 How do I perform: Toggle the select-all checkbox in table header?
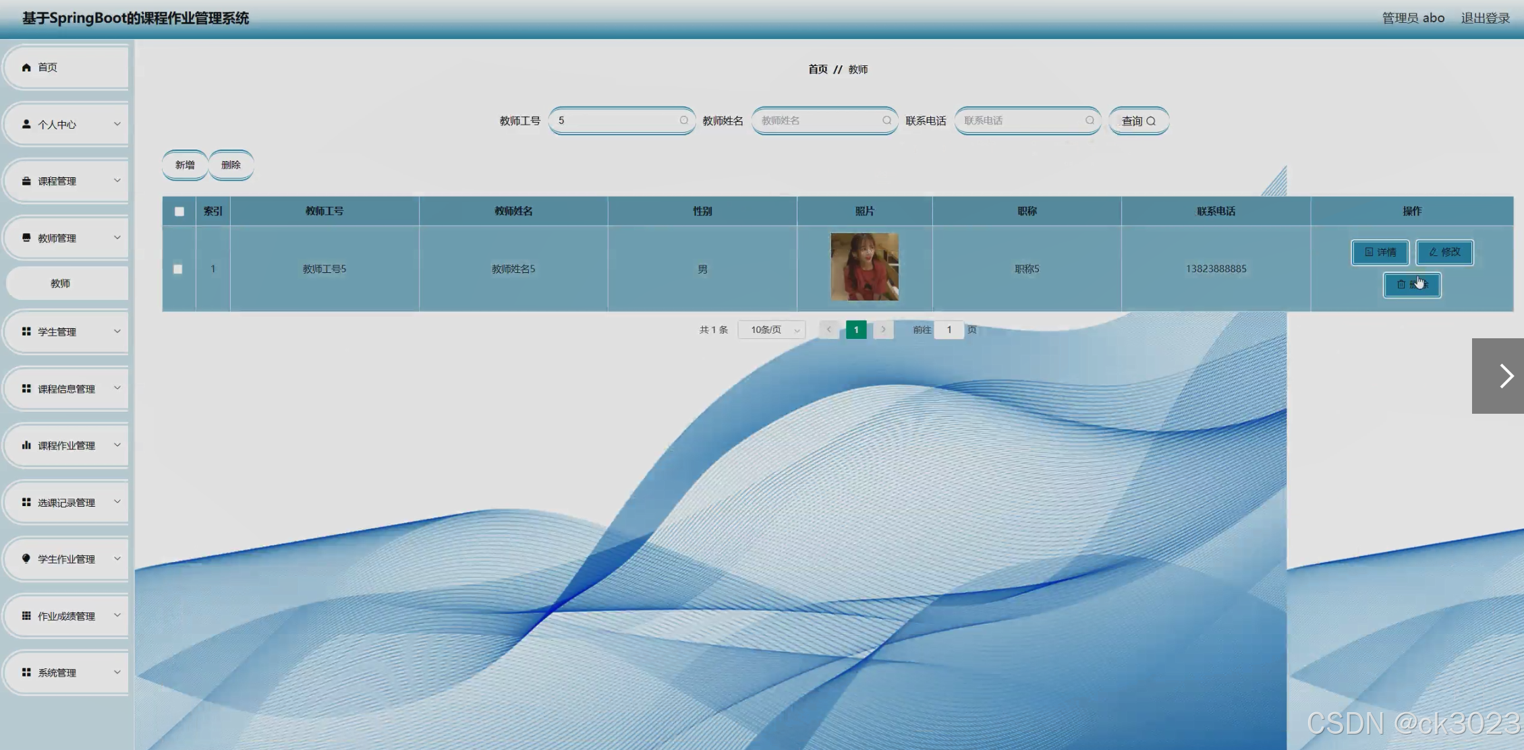(179, 212)
